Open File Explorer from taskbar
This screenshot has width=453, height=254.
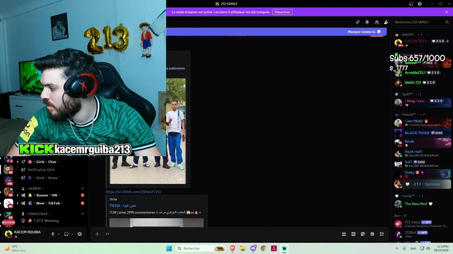[x=243, y=248]
